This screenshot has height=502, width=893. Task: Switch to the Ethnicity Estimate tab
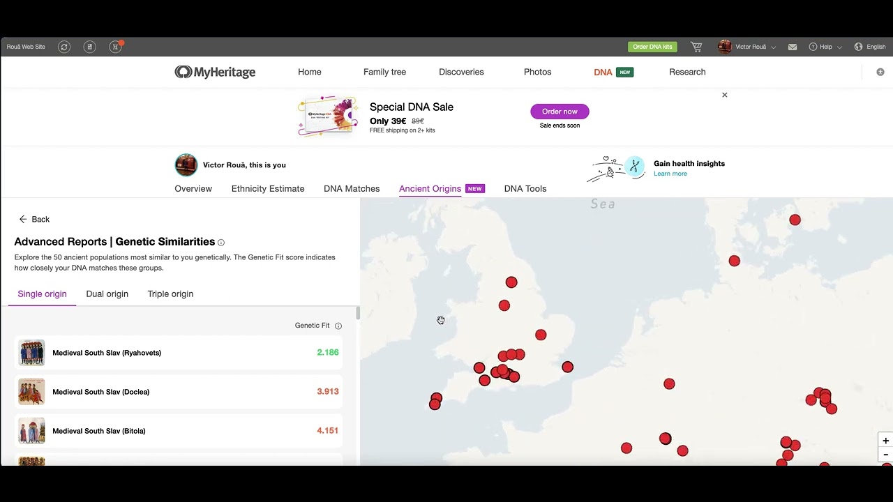pos(268,189)
